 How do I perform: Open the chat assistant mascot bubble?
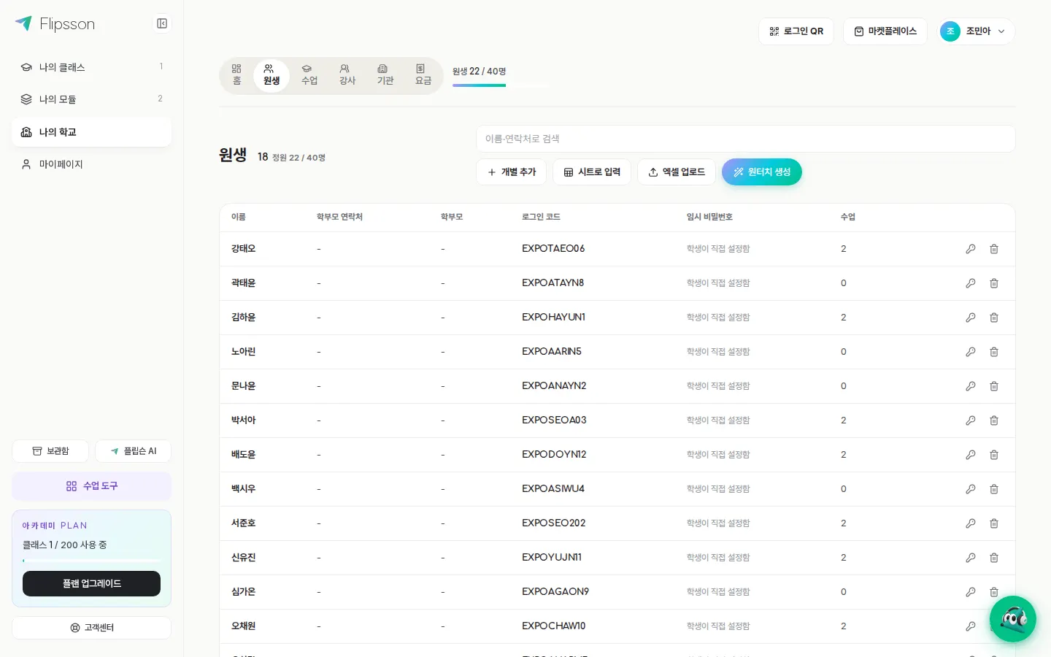pyautogui.click(x=1012, y=619)
